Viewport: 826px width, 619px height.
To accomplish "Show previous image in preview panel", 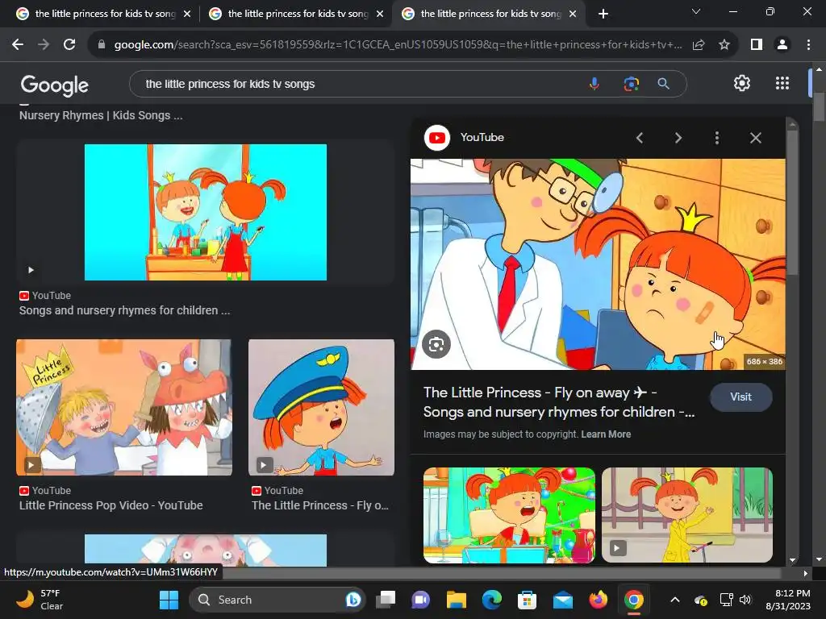I will (640, 138).
